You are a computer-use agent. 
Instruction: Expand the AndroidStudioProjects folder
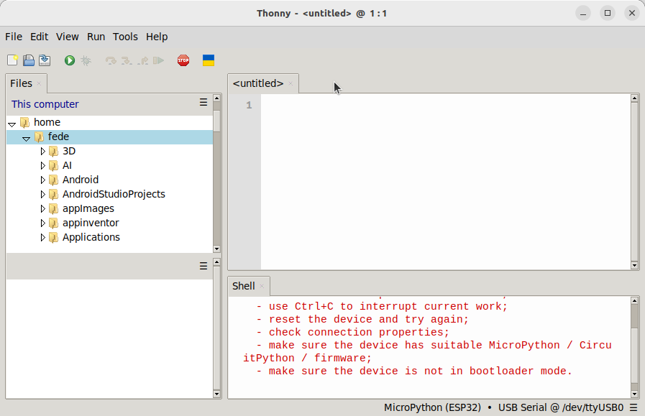[42, 195]
